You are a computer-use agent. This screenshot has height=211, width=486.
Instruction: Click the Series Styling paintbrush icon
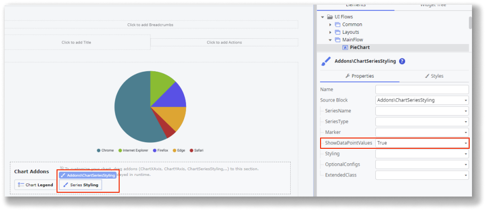(x=65, y=185)
